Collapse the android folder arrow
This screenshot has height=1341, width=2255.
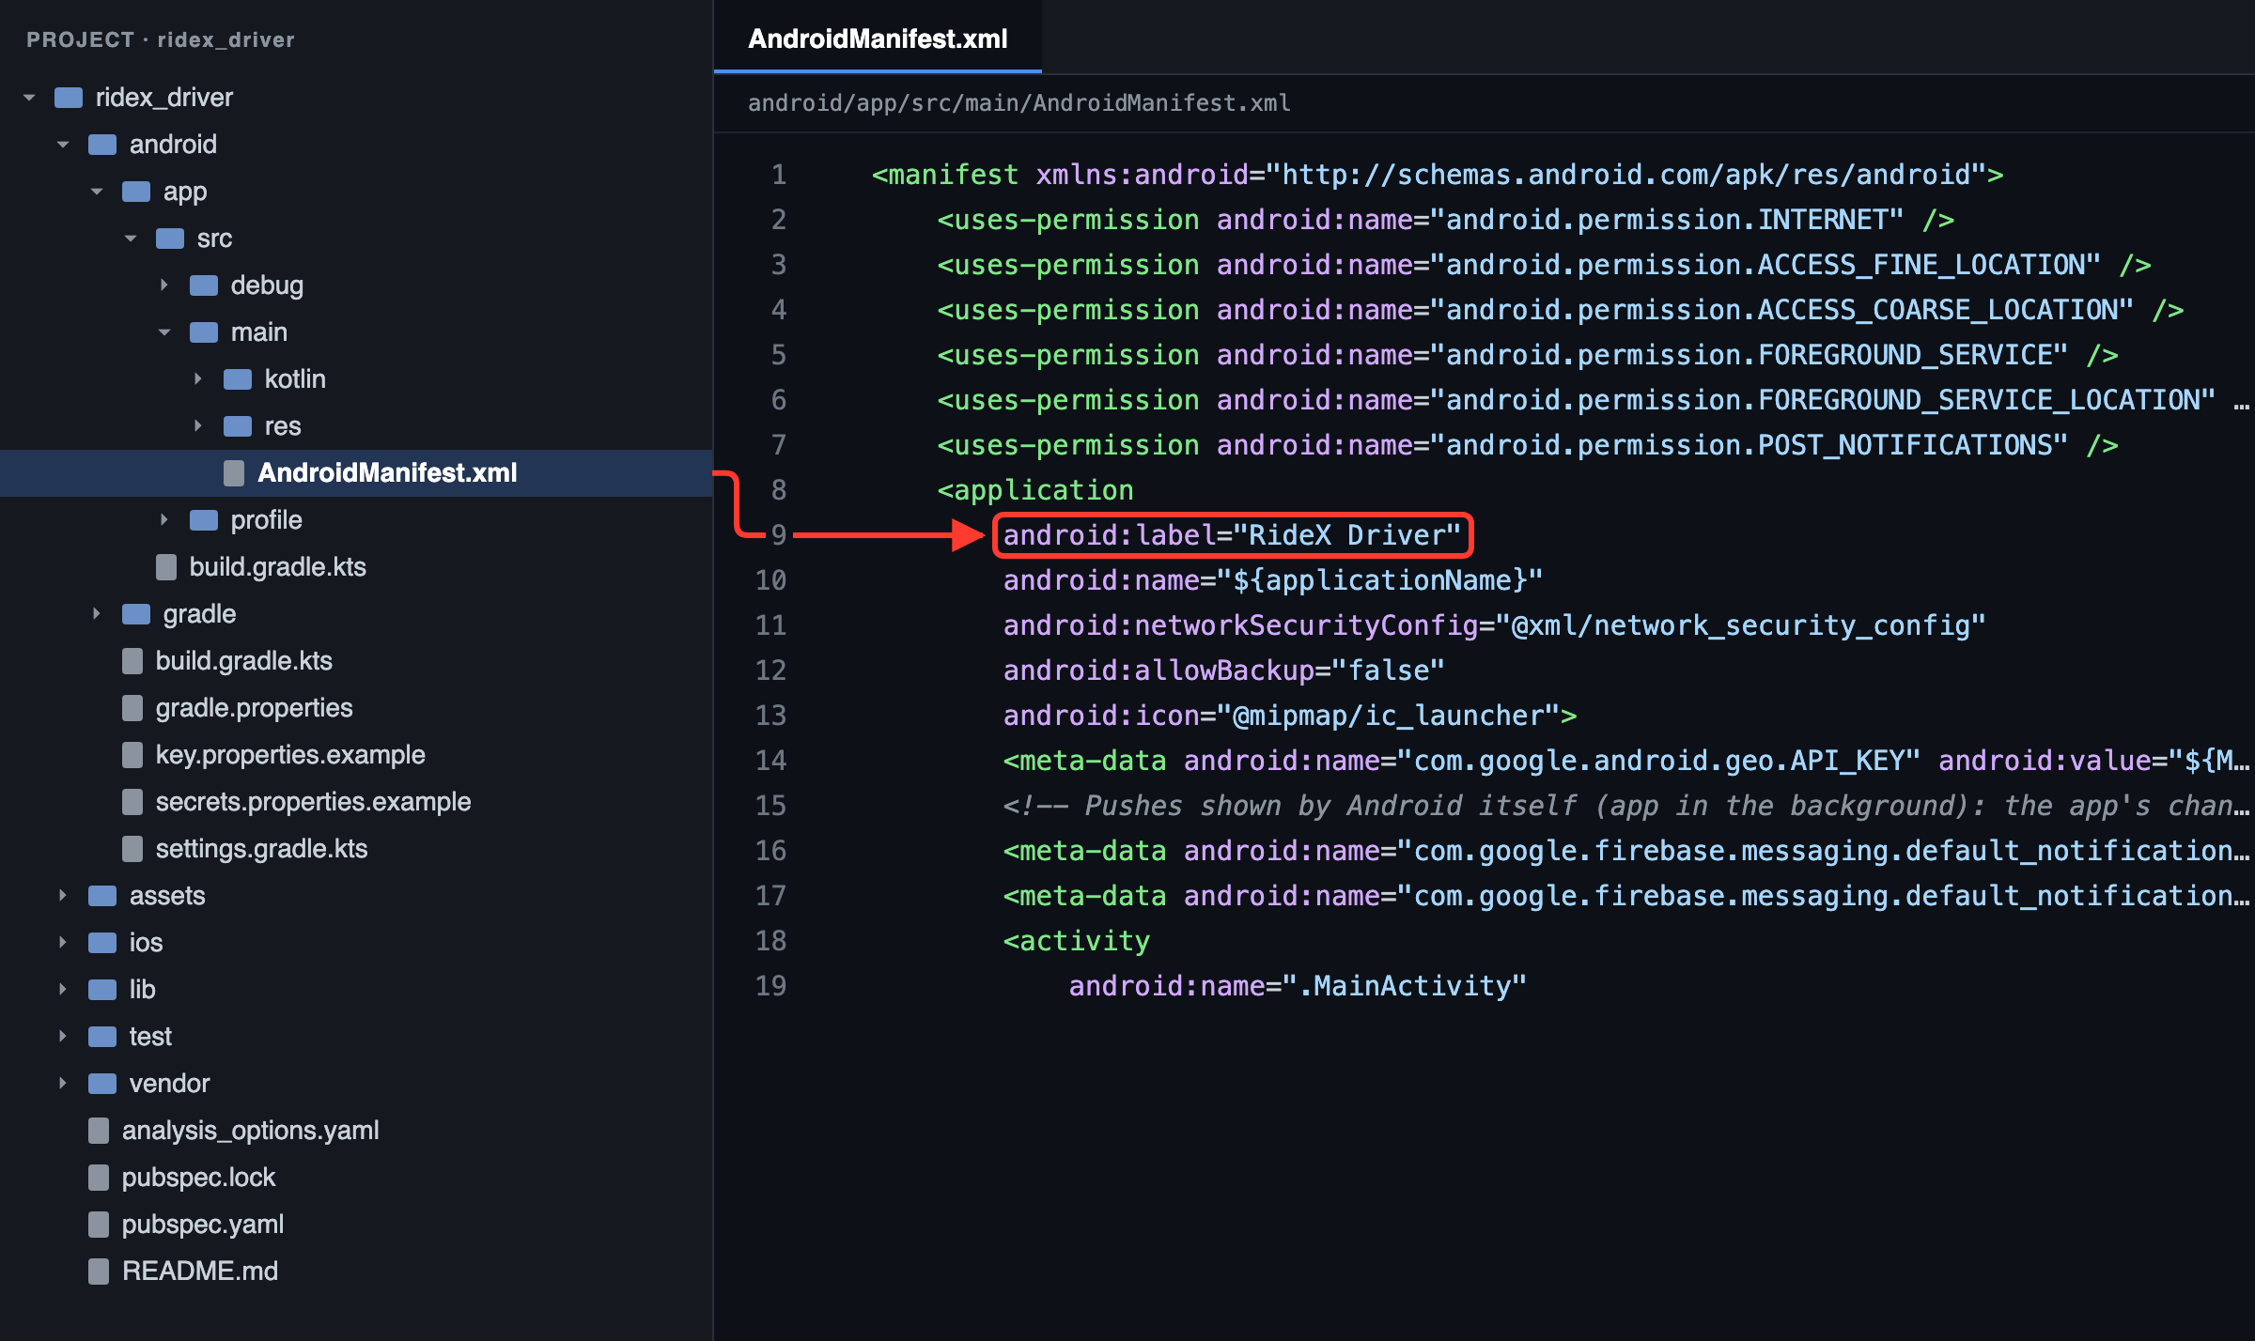pyautogui.click(x=63, y=145)
